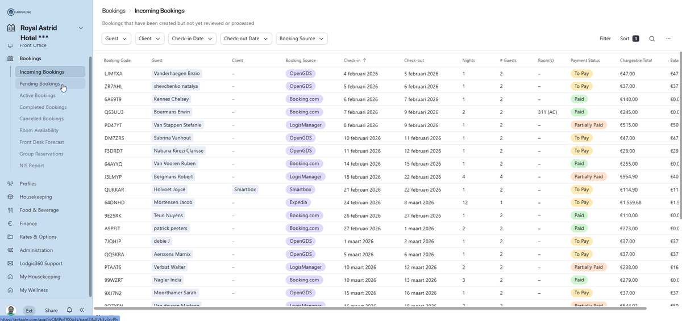The height and width of the screenshot is (321, 682).
Task: Click the Administration icon in sidebar
Action: click(x=10, y=250)
